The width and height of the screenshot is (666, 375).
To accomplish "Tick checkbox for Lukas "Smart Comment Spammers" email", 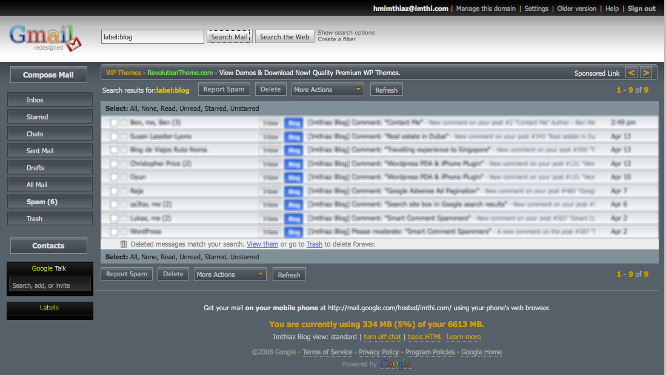I will point(114,218).
